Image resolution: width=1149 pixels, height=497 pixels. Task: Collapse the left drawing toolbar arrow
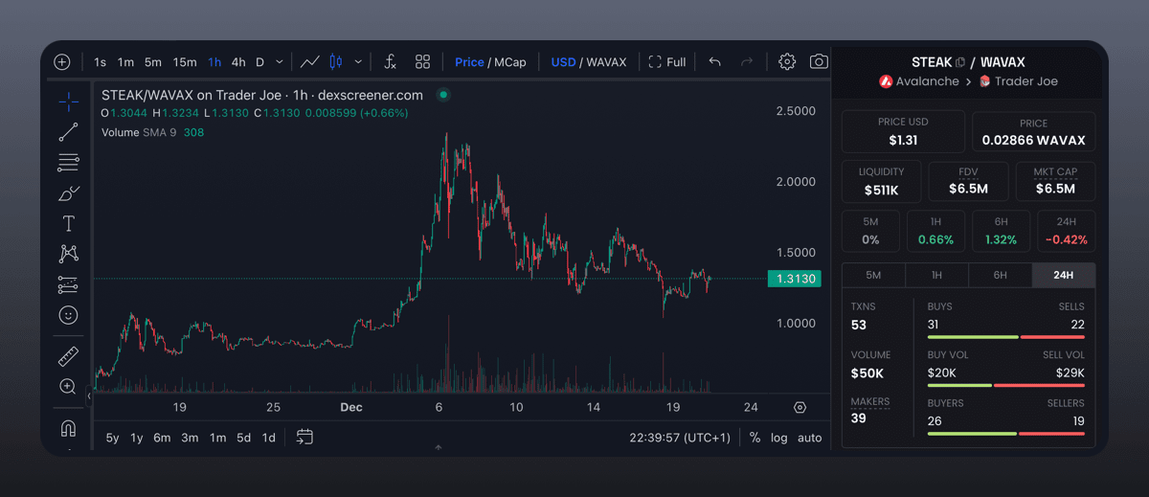tap(89, 395)
